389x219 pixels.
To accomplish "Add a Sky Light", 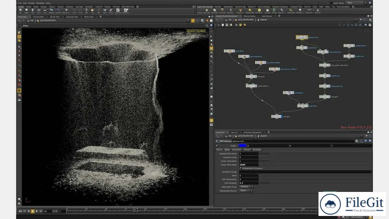I will tap(267, 11).
